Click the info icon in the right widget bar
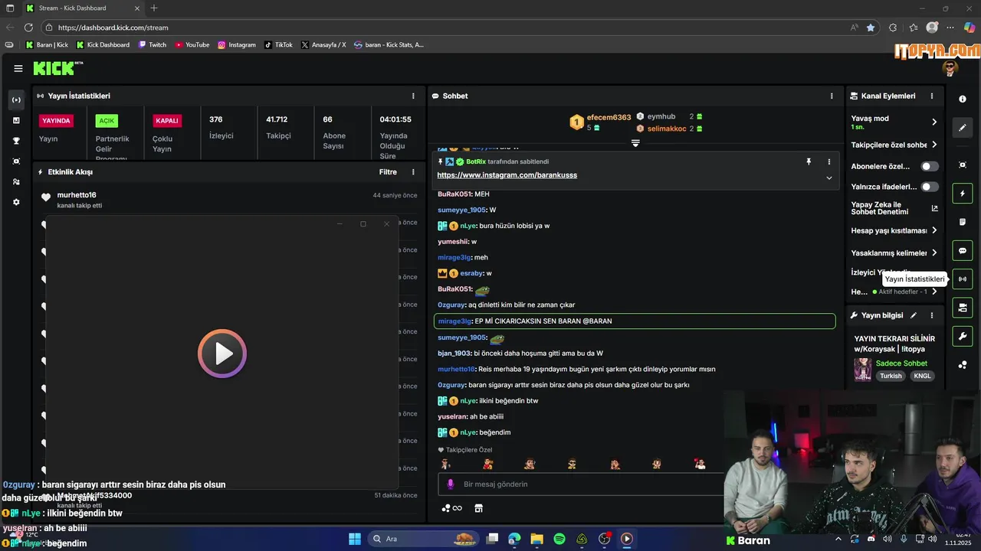 (963, 99)
